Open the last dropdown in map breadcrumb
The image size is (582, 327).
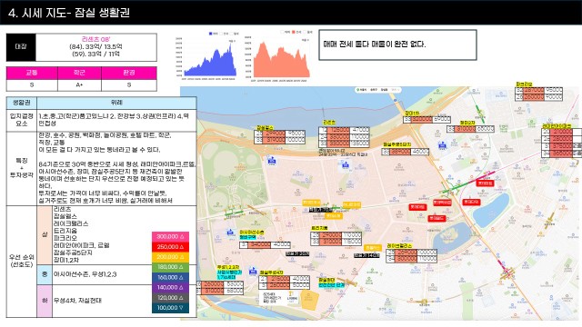(x=396, y=90)
